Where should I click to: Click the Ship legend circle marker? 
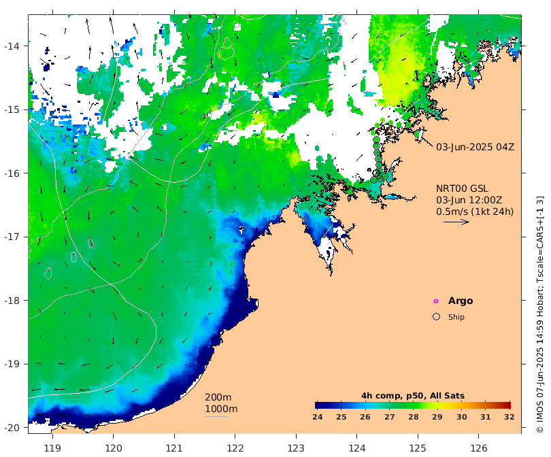(x=436, y=316)
